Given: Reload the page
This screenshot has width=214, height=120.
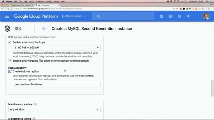Looking at the screenshot, I should pyautogui.click(x=8, y=9).
